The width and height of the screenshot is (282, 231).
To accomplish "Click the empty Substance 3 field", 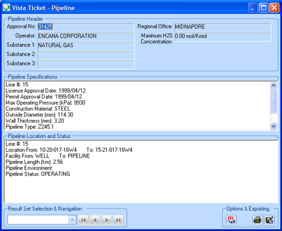I will click(86, 64).
